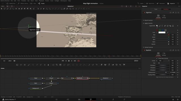
Task: Toggle the Red channel button
Action: [x=157, y=30]
